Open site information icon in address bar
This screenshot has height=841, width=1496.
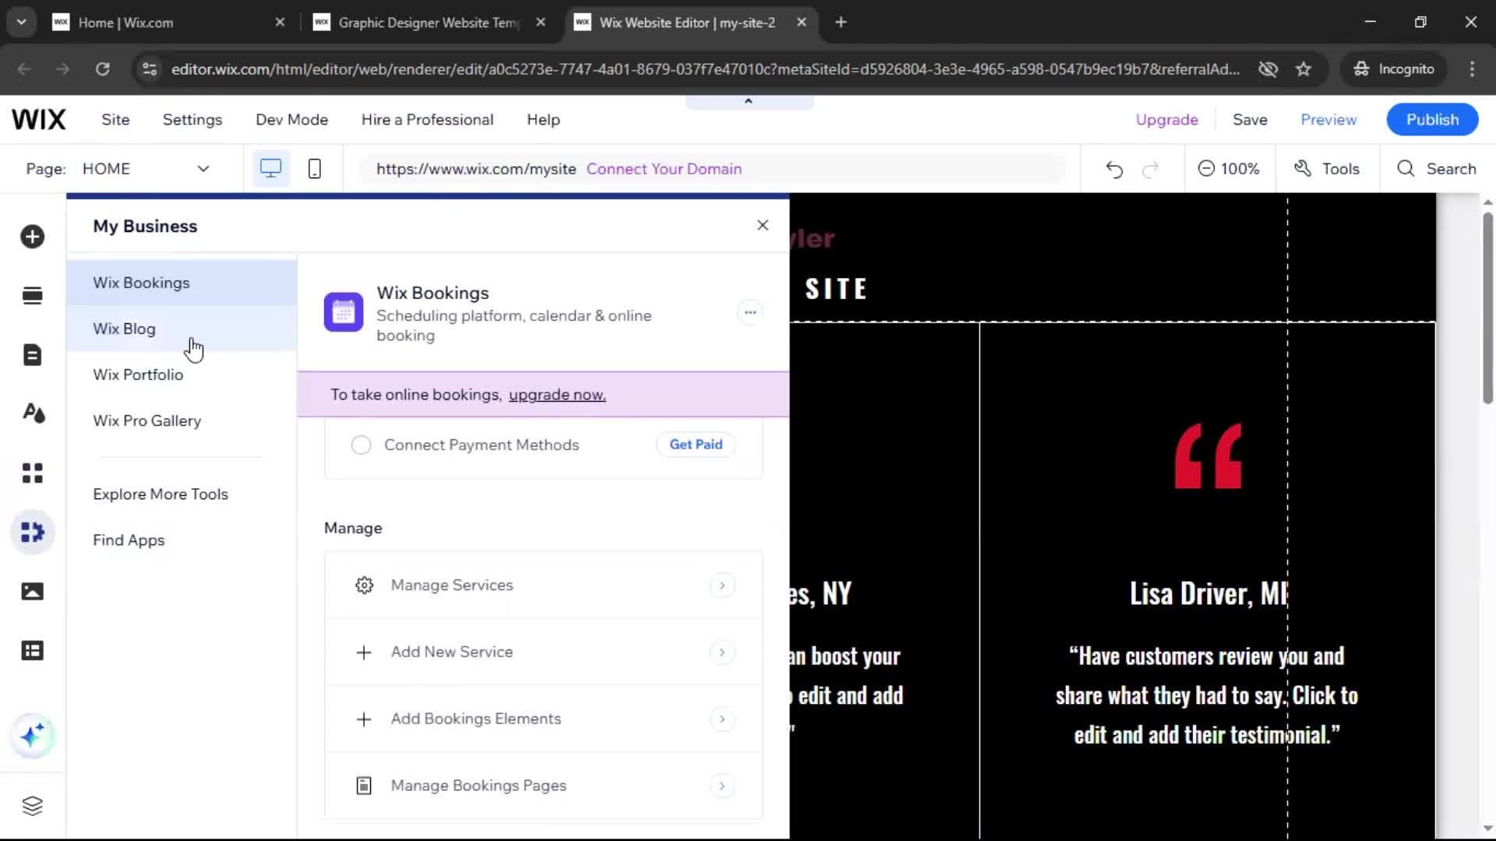click(x=150, y=69)
